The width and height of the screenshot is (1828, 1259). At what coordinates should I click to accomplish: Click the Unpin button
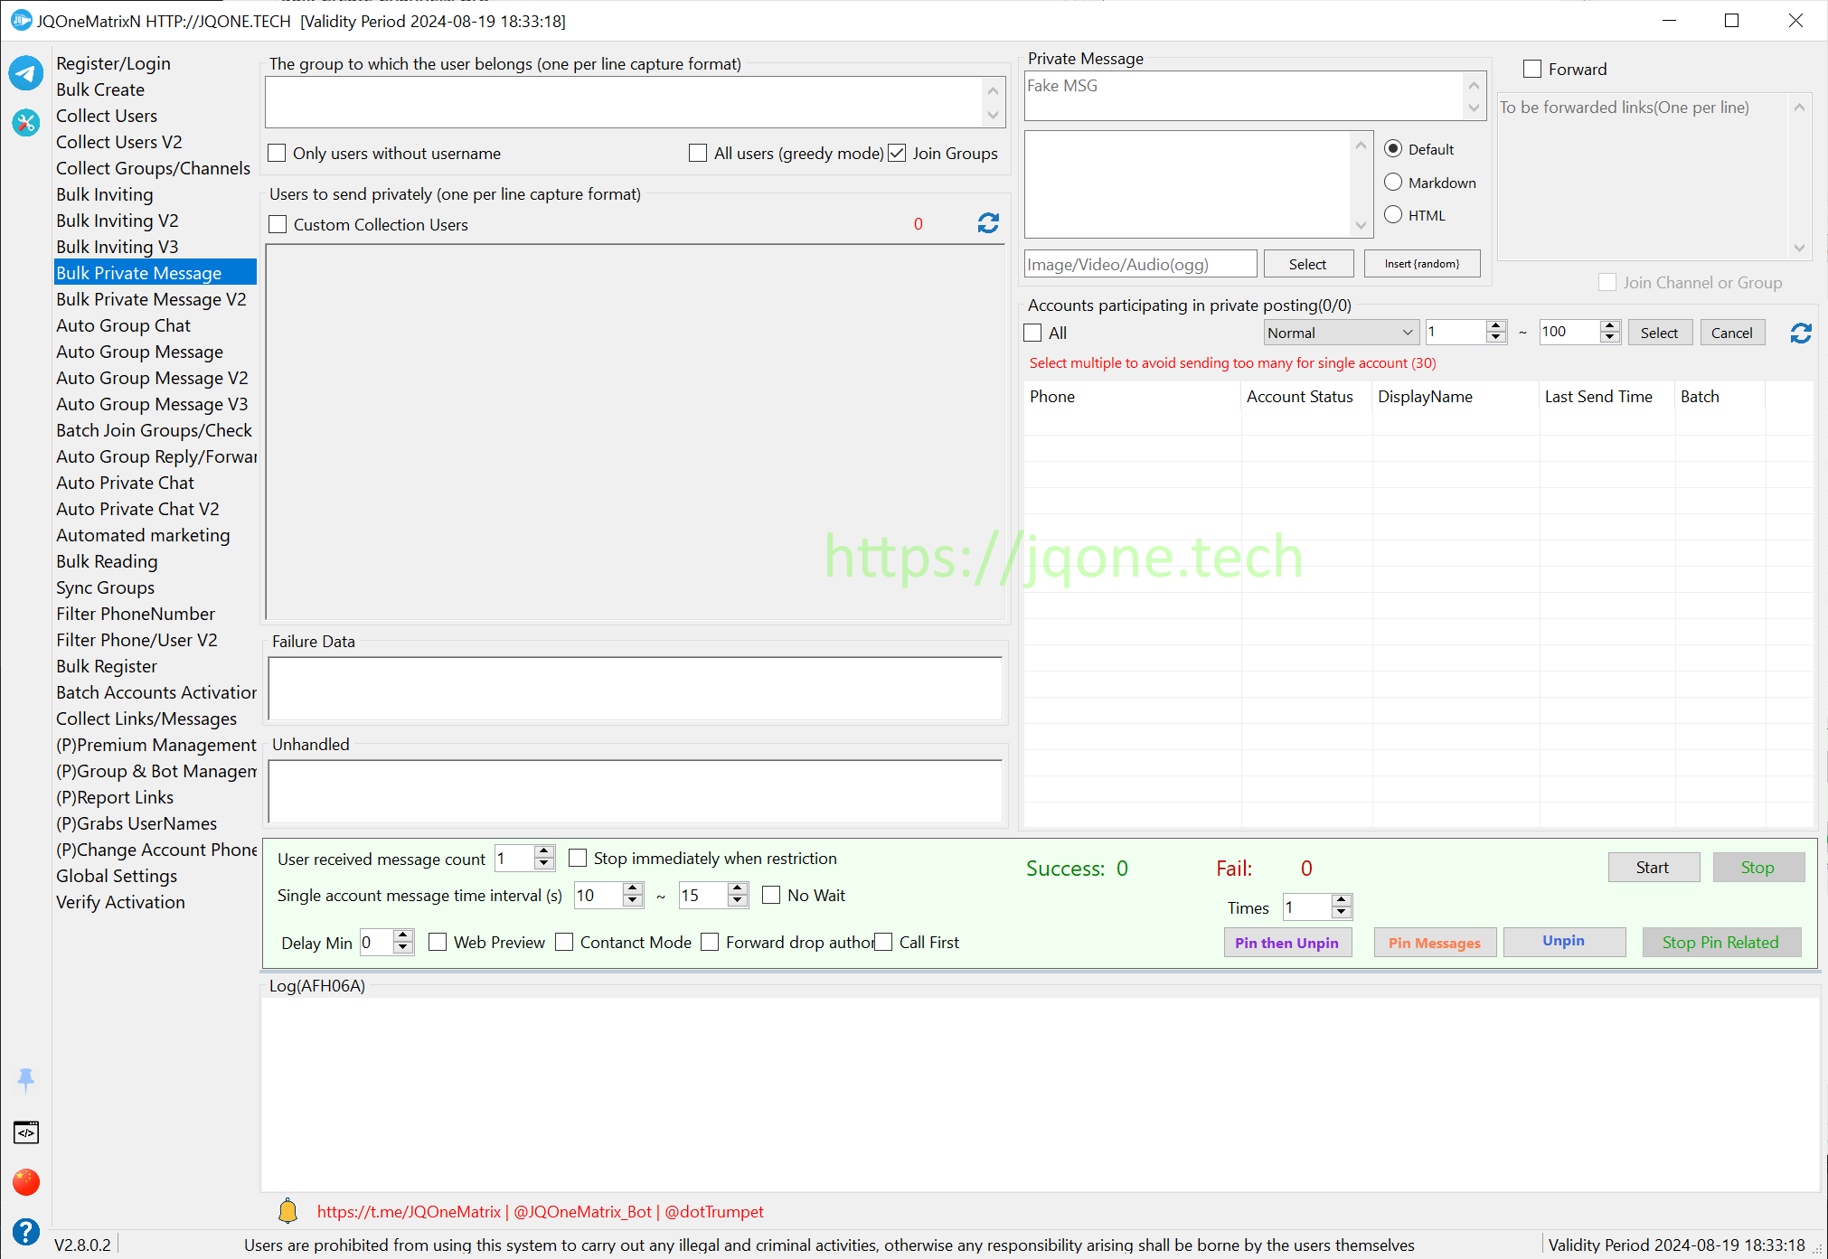1563,941
